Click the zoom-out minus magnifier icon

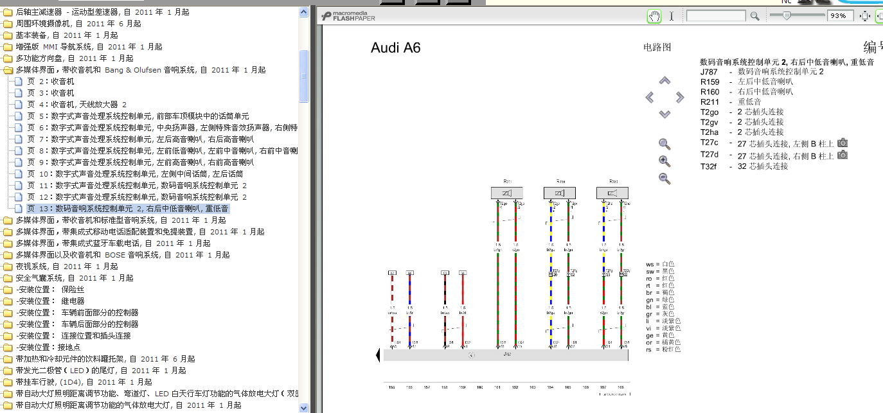[x=664, y=179]
